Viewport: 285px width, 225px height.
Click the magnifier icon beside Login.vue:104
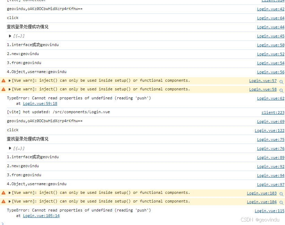click(x=282, y=203)
